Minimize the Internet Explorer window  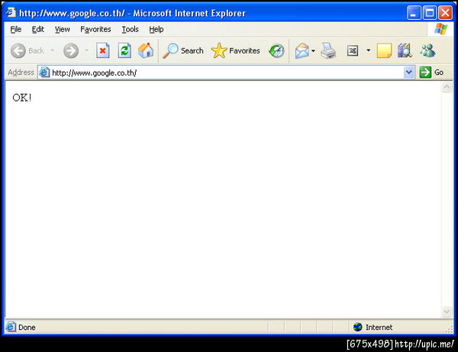pyautogui.click(x=414, y=13)
